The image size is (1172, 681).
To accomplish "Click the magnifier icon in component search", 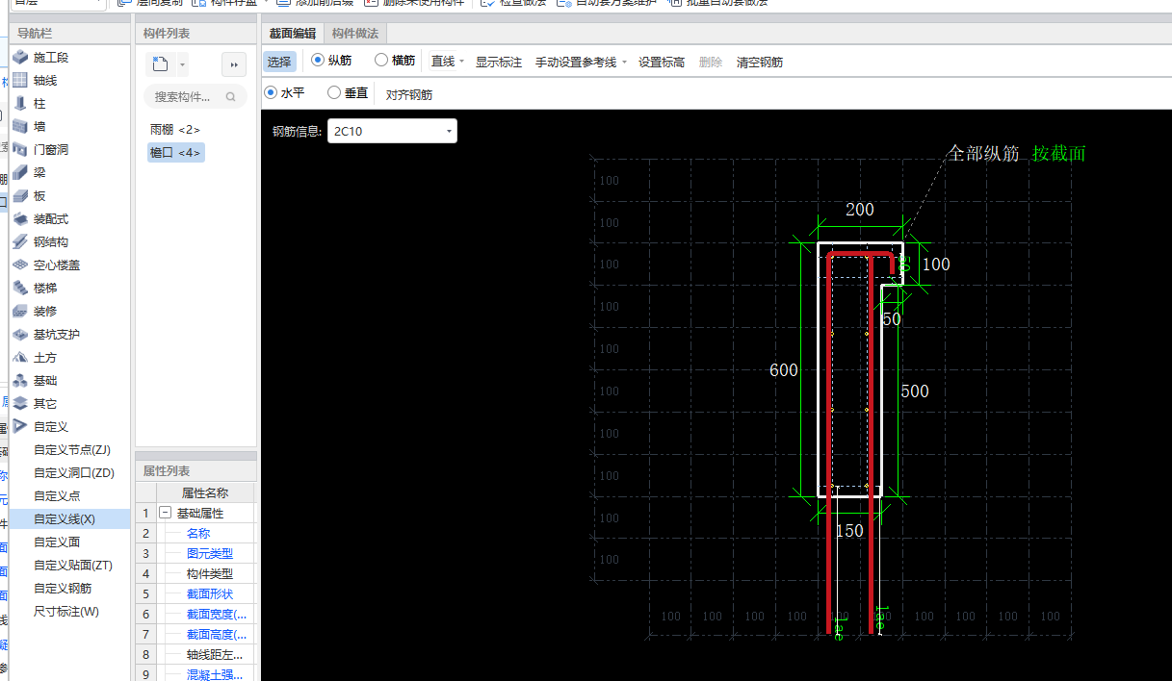I will click(x=230, y=96).
